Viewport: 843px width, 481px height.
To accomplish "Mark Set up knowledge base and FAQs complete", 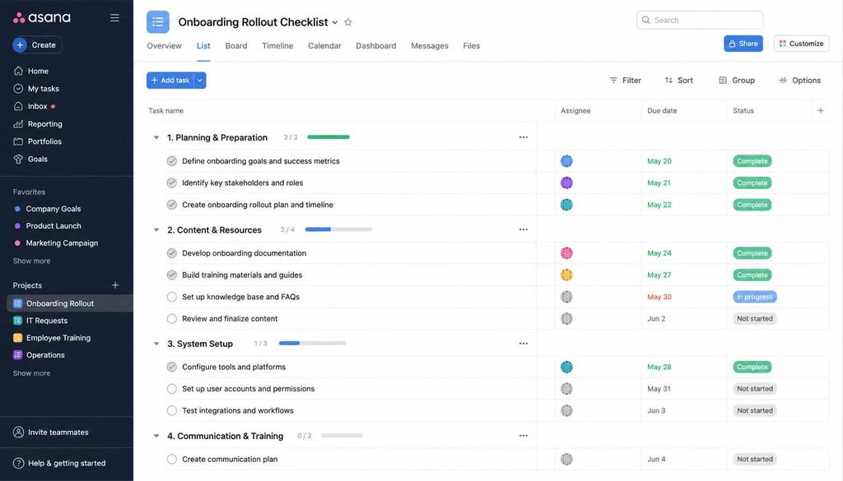I will coord(171,297).
